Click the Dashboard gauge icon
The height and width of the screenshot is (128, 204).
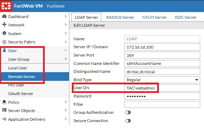(x=4, y=16)
